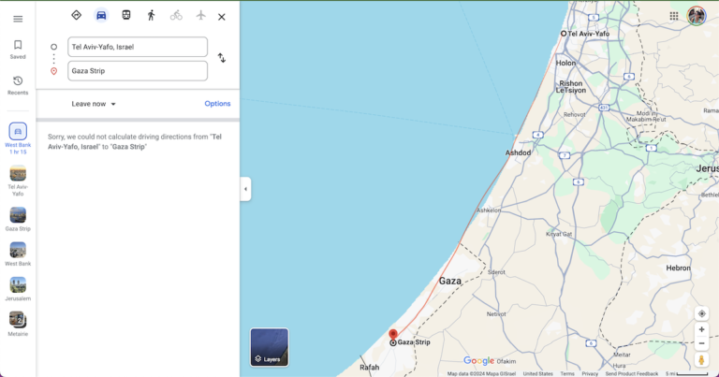Viewport: 719px width, 377px height.
Task: Open Terms link in map footer
Action: pos(567,374)
